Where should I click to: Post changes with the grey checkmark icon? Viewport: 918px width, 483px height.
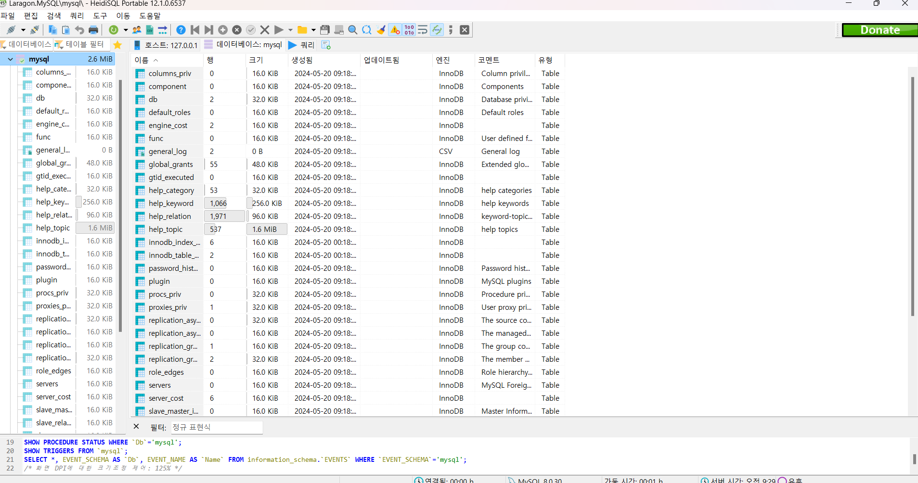point(251,30)
